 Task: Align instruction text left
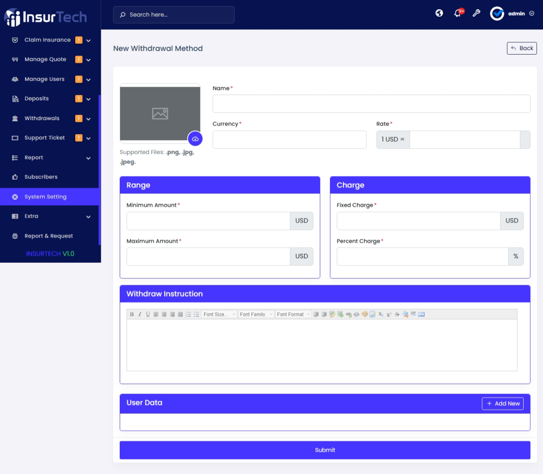pos(156,314)
